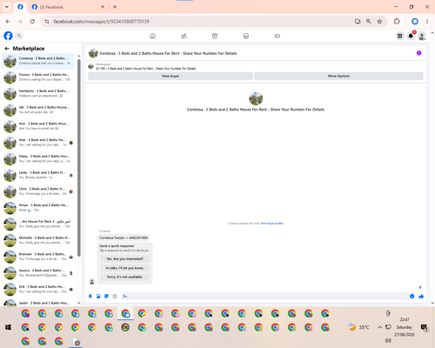Click the View buyer button
The image size is (435, 348).
coord(171,76)
